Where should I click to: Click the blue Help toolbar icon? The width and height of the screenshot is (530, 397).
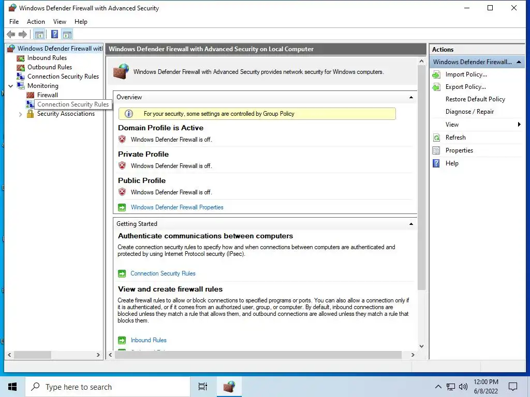click(54, 35)
